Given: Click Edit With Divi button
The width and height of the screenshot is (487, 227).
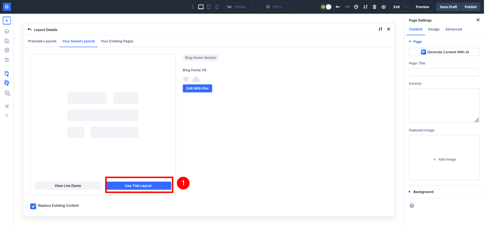Looking at the screenshot, I should [197, 88].
